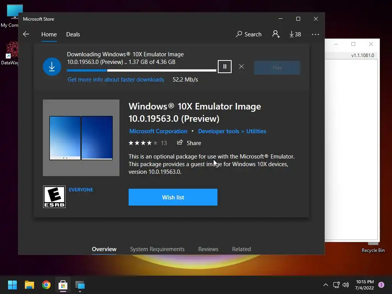
Task: Launch Google Chrome from the taskbar
Action: [x=46, y=285]
